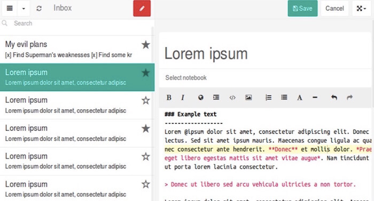Apply bold formatting in editor toolbar
374x201 pixels.
tap(169, 98)
